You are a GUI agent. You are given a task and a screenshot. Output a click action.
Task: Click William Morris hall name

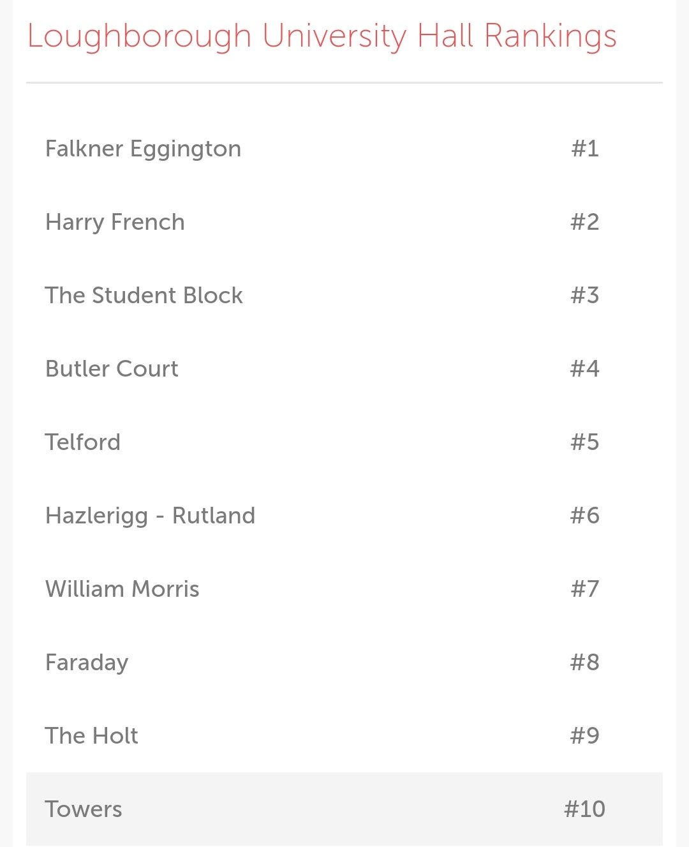click(122, 589)
